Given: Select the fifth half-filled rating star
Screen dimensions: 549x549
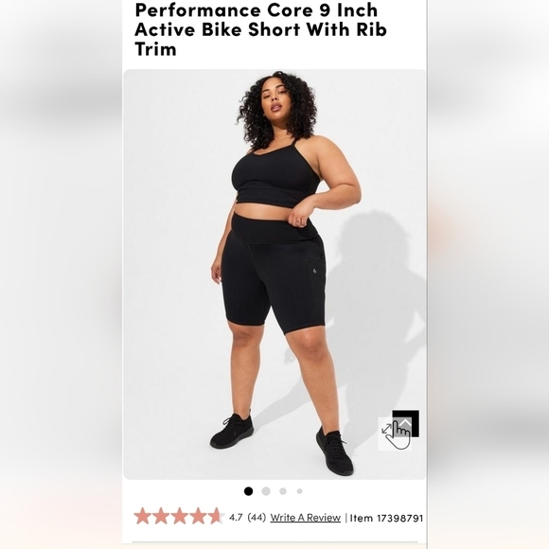Looking at the screenshot, I should click(x=217, y=516).
